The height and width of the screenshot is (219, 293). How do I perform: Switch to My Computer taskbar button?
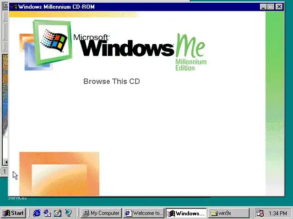(101, 213)
